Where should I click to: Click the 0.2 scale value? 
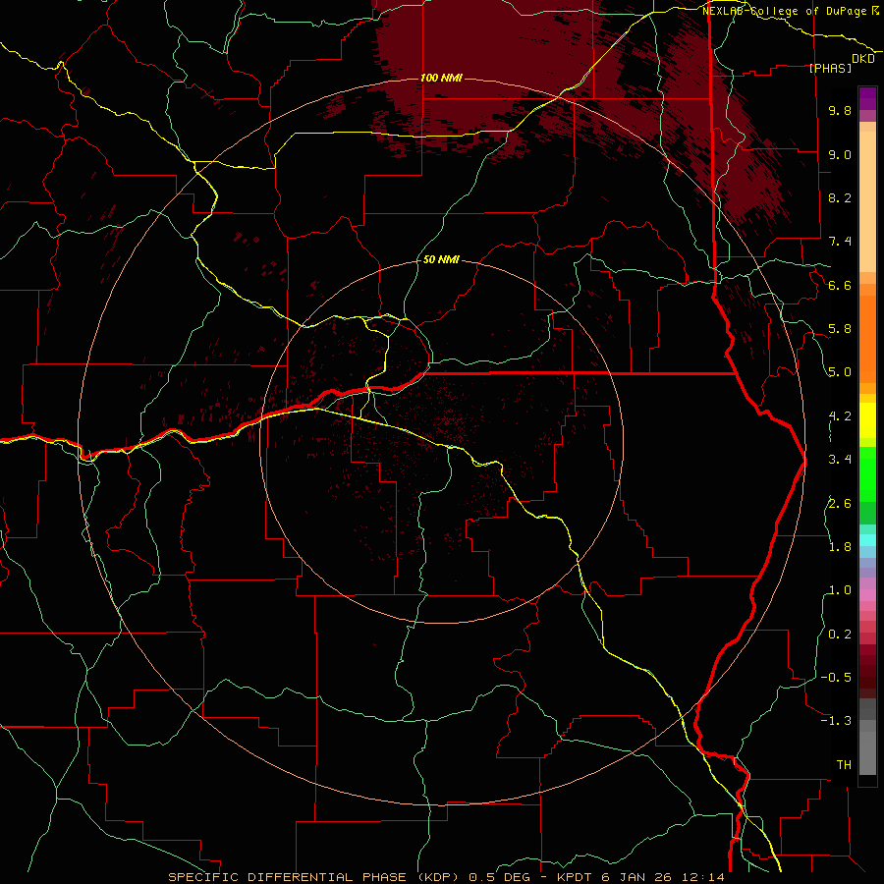point(840,635)
